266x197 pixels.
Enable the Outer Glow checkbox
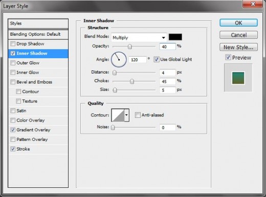[x=13, y=63]
